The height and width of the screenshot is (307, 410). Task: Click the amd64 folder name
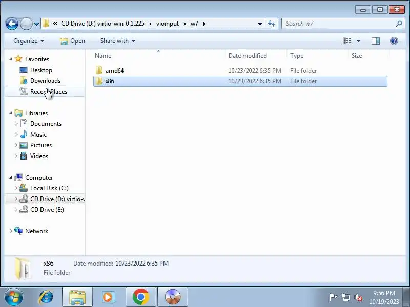114,71
